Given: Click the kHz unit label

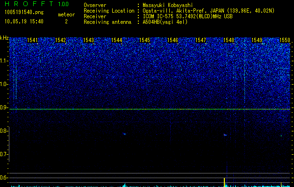Looking at the screenshot, I should (x=4, y=38).
